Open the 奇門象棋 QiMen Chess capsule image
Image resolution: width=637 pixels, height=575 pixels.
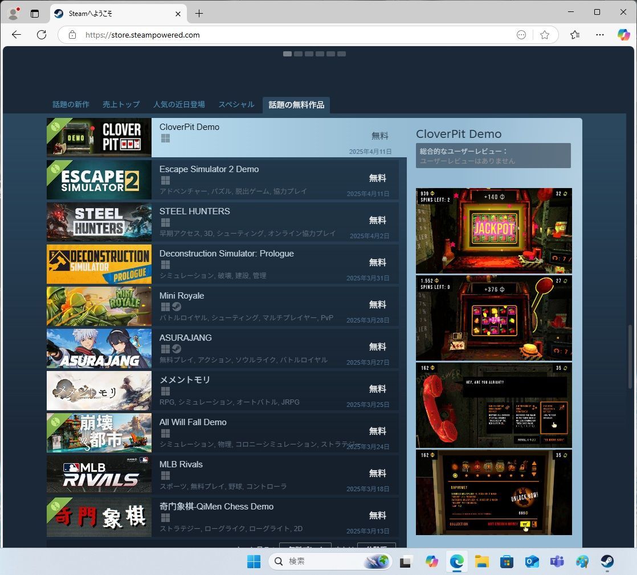click(x=99, y=517)
